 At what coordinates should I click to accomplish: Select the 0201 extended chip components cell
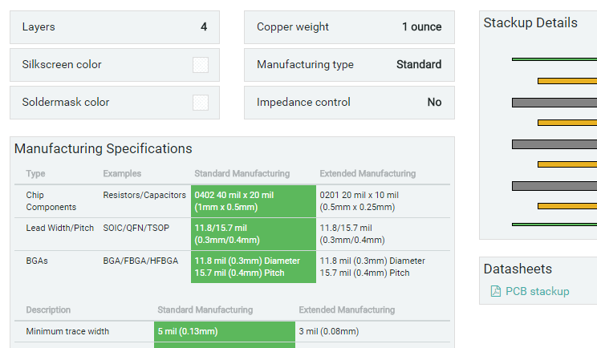click(x=359, y=200)
